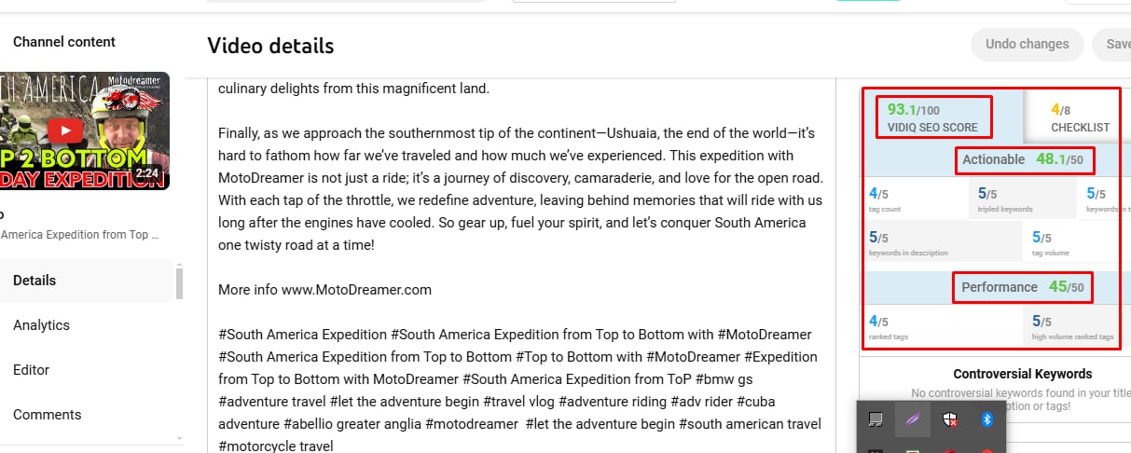1131x453 pixels.
Task: Click the Channel content heading
Action: [64, 42]
